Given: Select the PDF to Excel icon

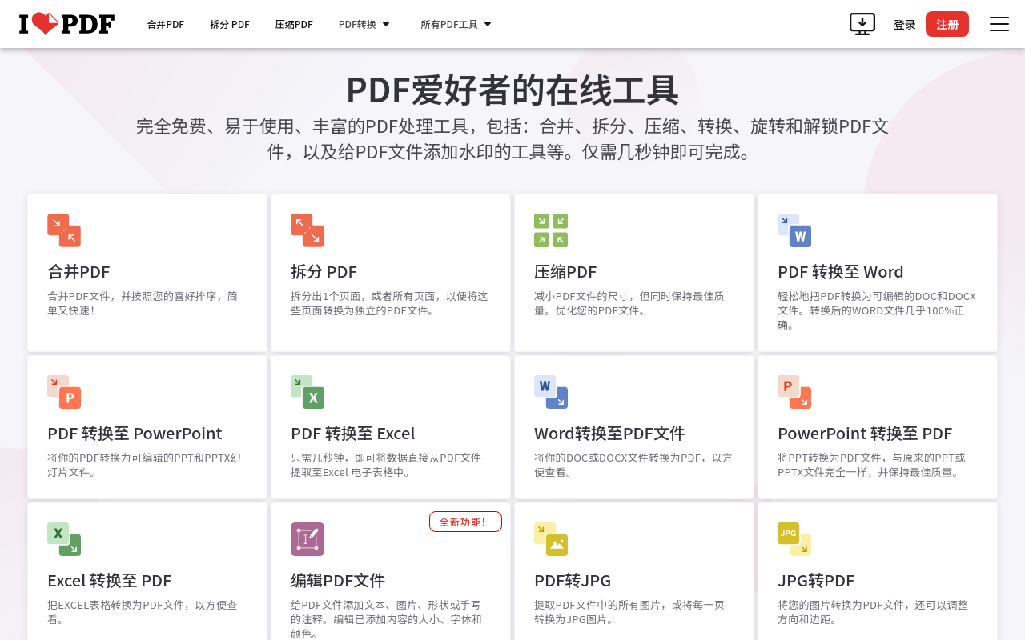Looking at the screenshot, I should click(x=307, y=392).
